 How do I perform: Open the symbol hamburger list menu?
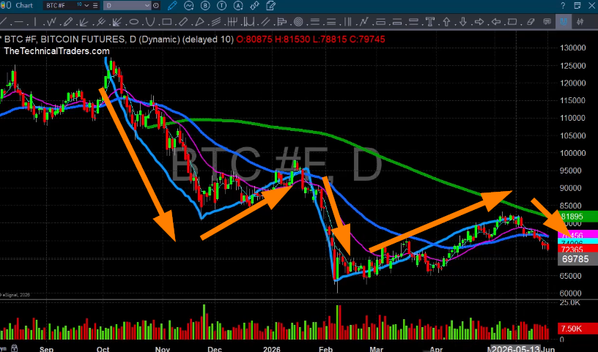coord(95,6)
